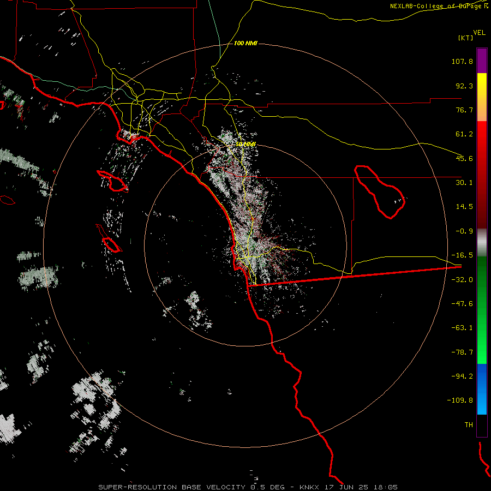The height and width of the screenshot is (491, 491).
Task: Select the 45.6 scale value
Action: coord(464,158)
